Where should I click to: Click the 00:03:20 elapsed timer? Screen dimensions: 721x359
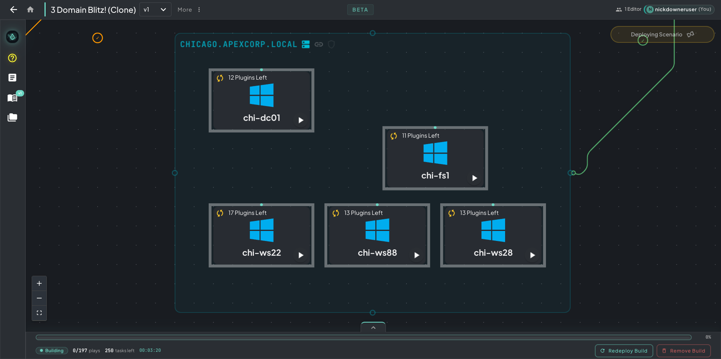click(x=150, y=351)
